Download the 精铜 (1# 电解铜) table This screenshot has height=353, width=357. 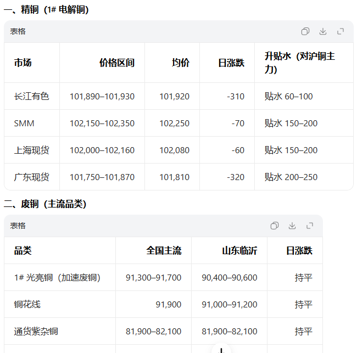323,32
